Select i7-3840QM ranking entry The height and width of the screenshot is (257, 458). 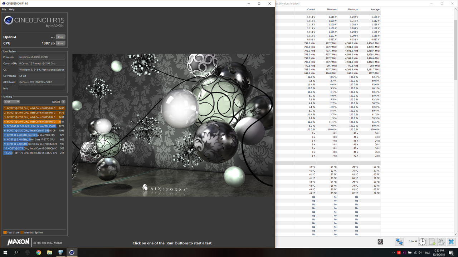pyautogui.click(x=34, y=148)
